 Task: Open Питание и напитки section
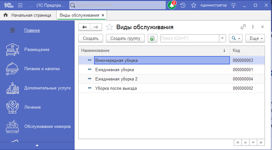tap(42, 69)
